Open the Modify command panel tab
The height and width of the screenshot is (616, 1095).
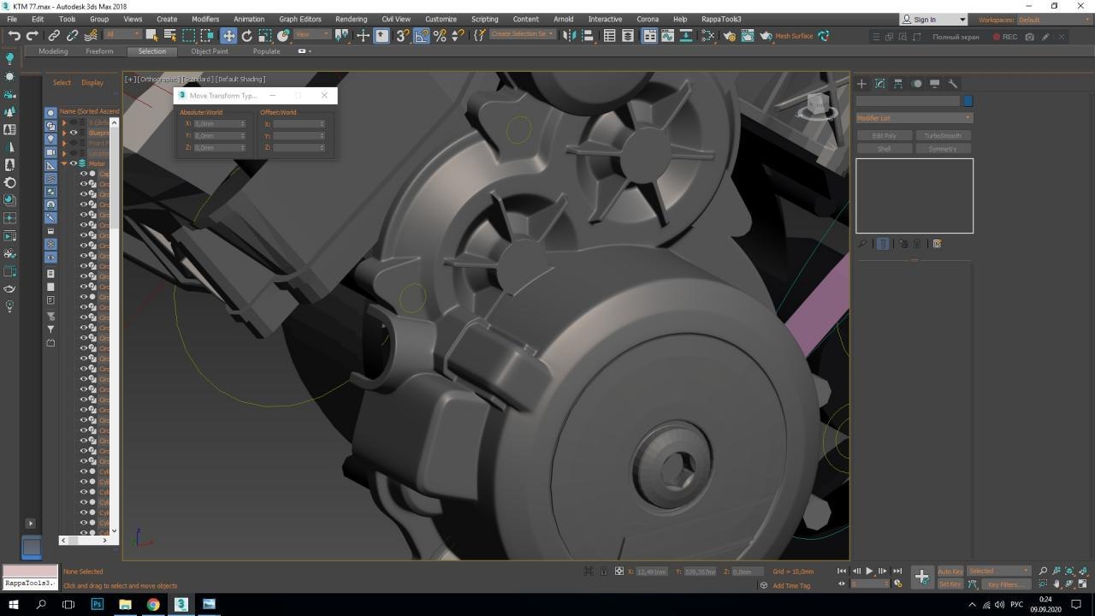879,84
